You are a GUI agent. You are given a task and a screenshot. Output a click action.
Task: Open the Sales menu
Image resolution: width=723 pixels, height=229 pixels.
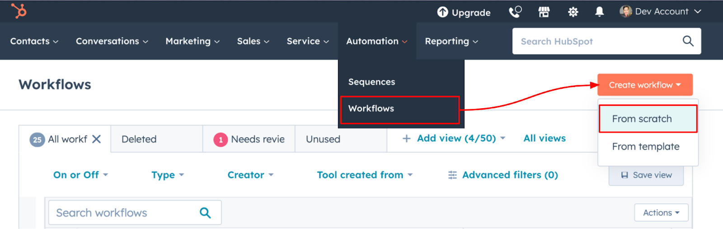click(x=253, y=41)
